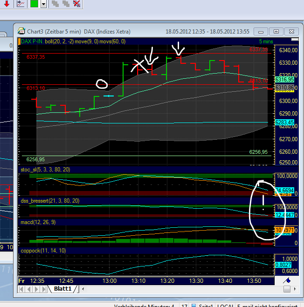Click the horizontal scrollbar right arrow
This screenshot has width=304, height=307.
point(295,289)
